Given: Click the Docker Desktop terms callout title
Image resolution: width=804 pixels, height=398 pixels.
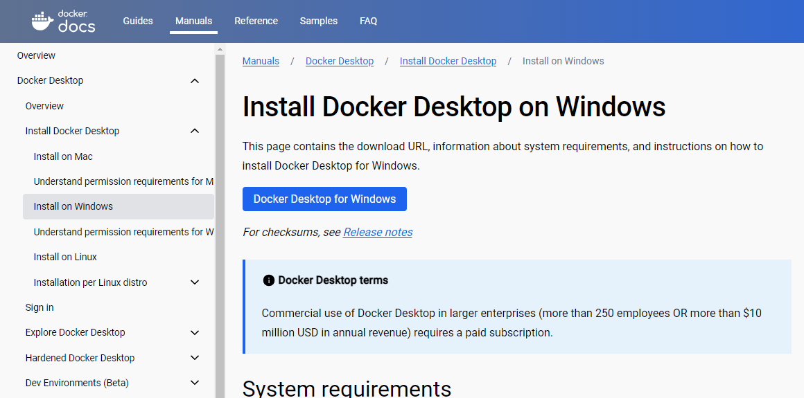Looking at the screenshot, I should click(x=333, y=280).
